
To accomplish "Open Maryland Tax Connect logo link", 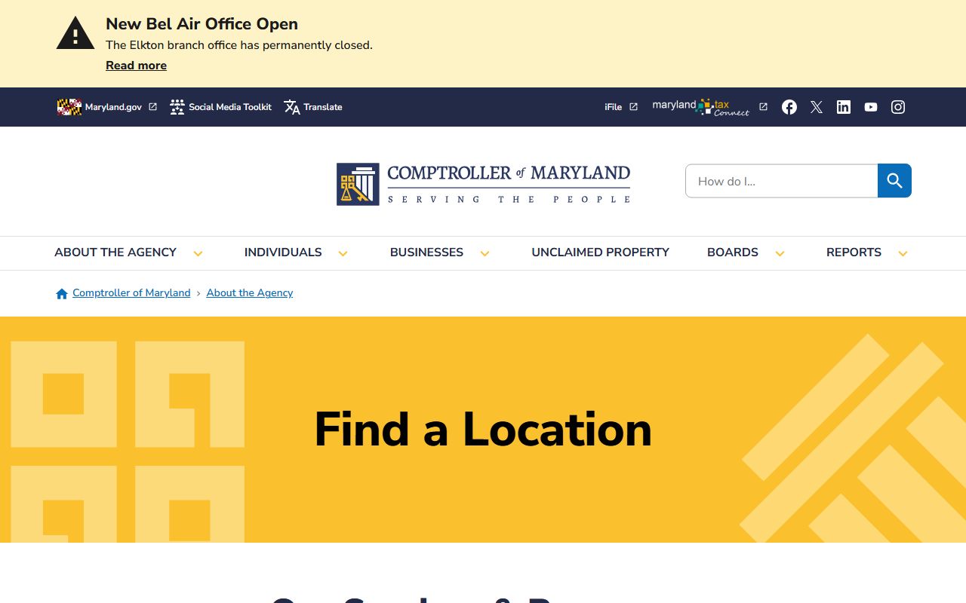I will pos(701,107).
